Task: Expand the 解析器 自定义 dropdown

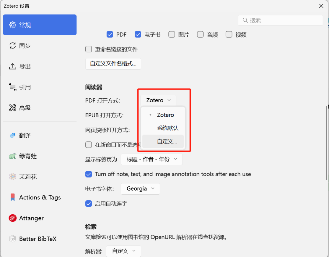Action: (x=123, y=251)
